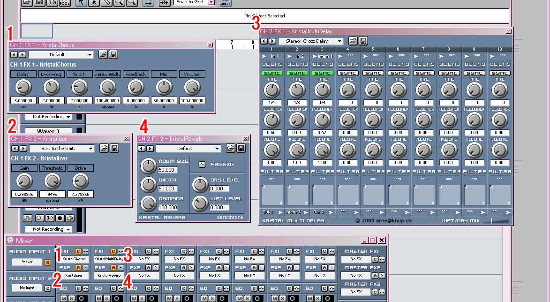Screen dimensions: 550x302
Task: Open 'Stereo: Cross Delay' preset dropdown
Action: 311,41
